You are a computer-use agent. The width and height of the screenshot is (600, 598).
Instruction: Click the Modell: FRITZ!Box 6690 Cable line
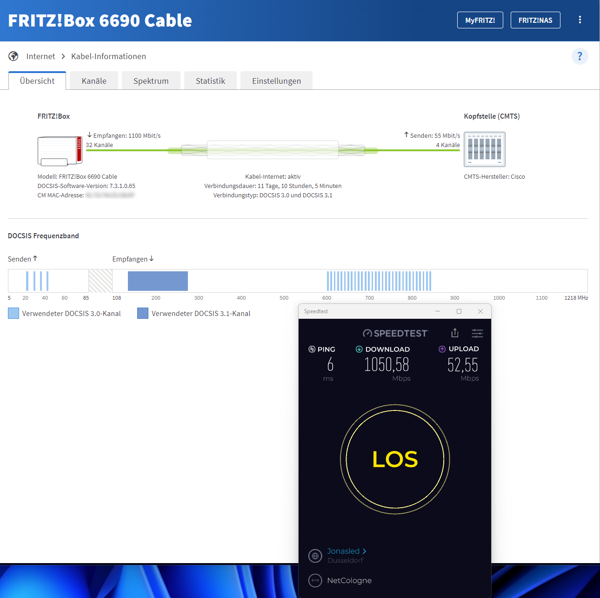click(x=77, y=176)
